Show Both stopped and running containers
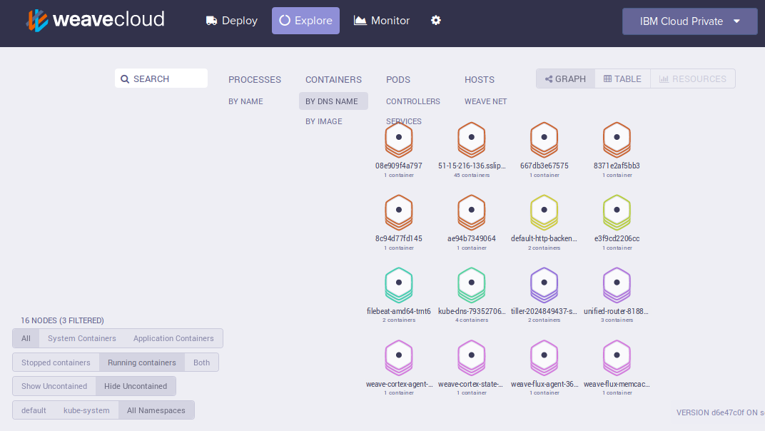Viewport: 765px width, 431px height. [x=201, y=362]
